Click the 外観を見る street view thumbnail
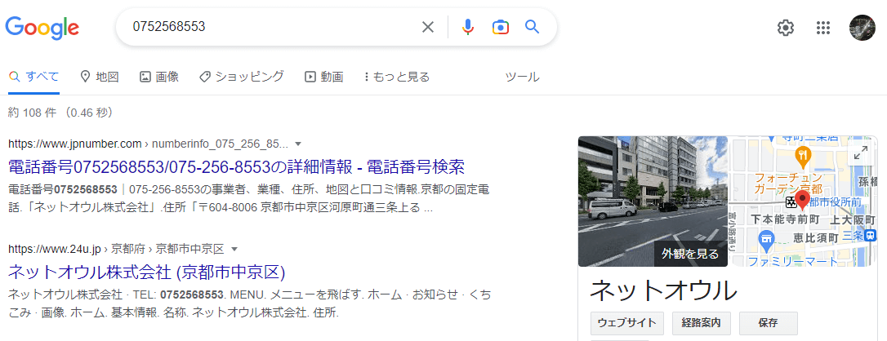The image size is (887, 341). click(653, 201)
